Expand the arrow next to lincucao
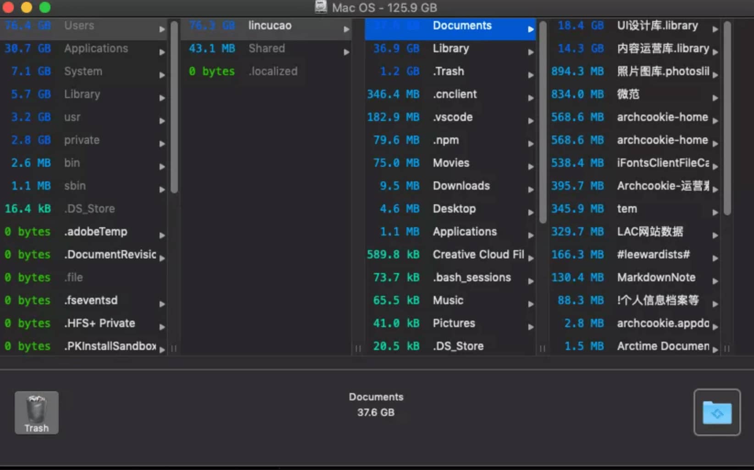The height and width of the screenshot is (470, 754). point(346,29)
